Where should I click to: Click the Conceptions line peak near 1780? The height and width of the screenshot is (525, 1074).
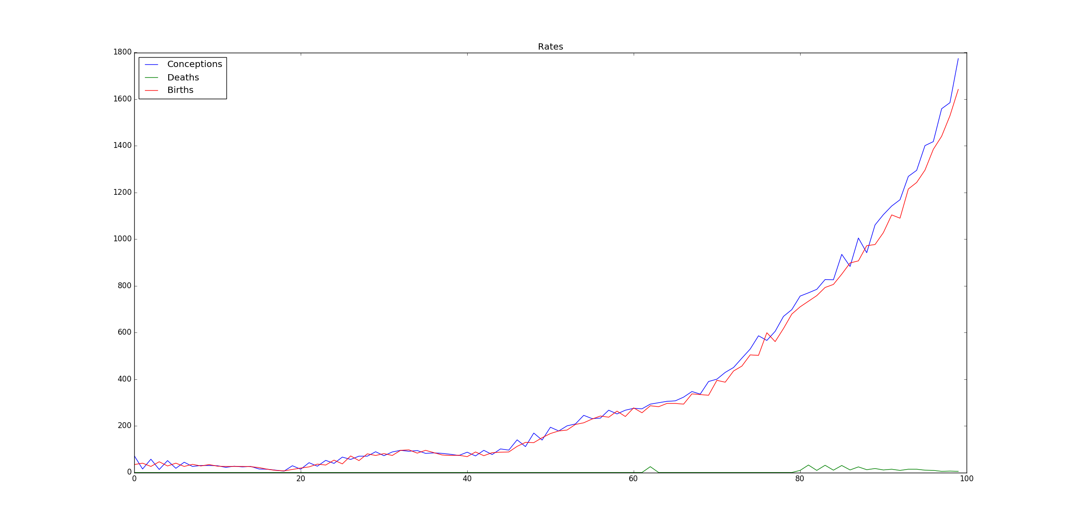pyautogui.click(x=958, y=59)
